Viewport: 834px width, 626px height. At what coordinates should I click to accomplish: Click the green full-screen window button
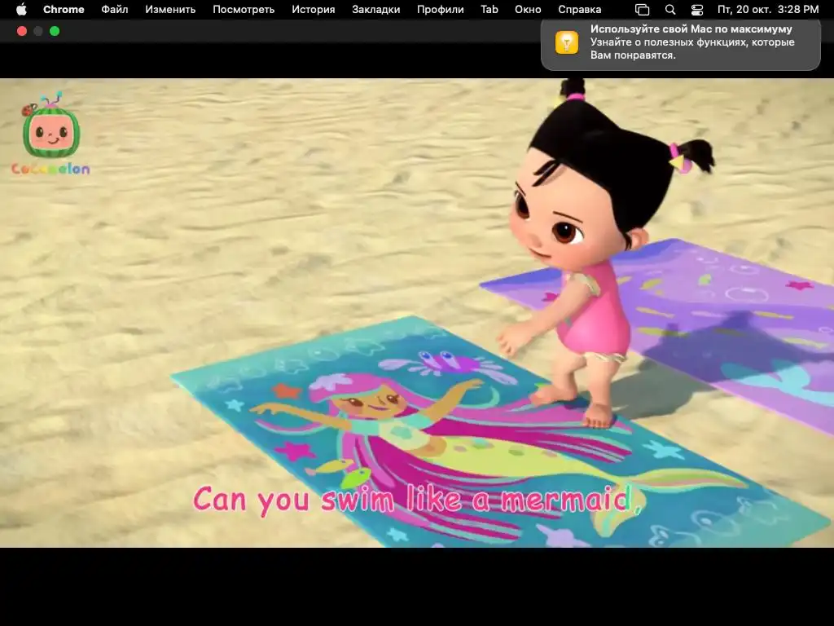pyautogui.click(x=55, y=31)
